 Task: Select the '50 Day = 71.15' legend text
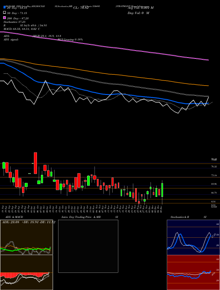point(17,13)
